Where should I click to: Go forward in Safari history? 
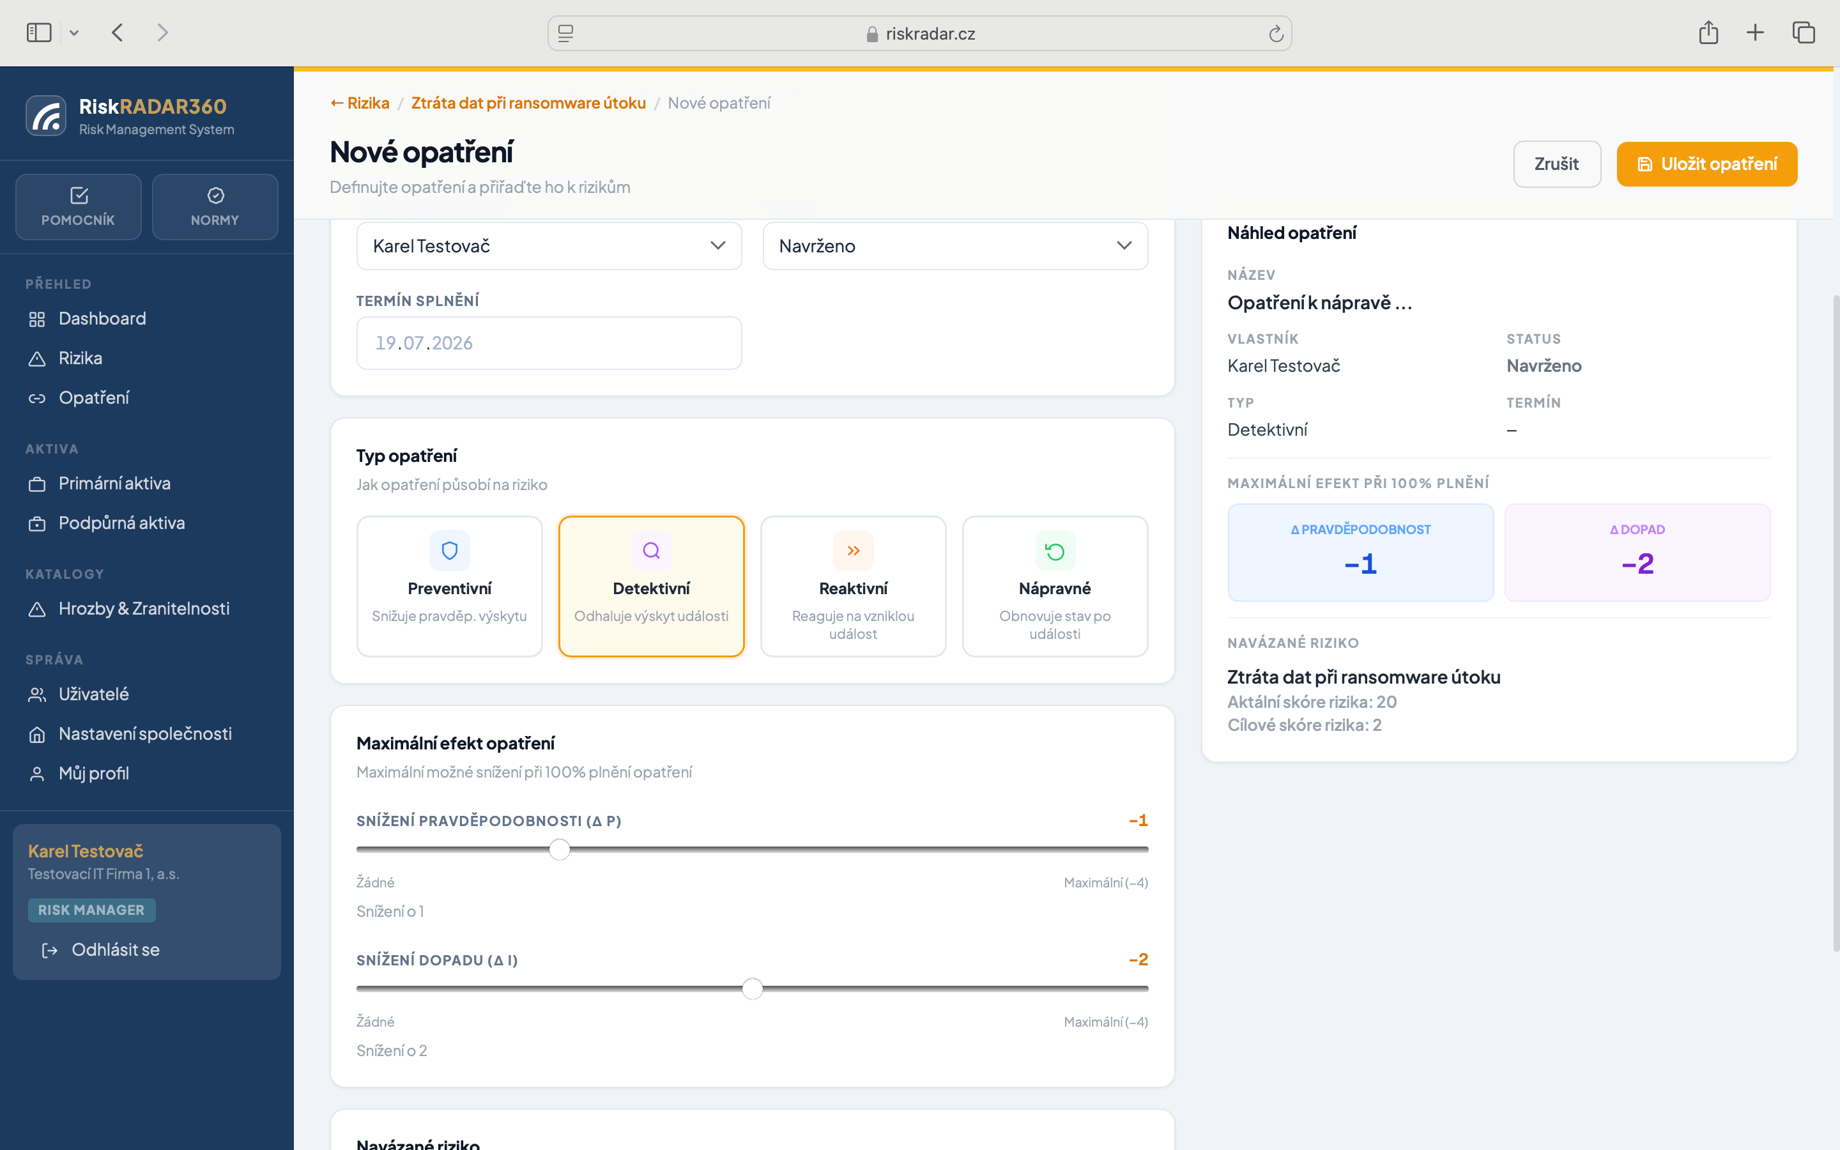coord(162,33)
